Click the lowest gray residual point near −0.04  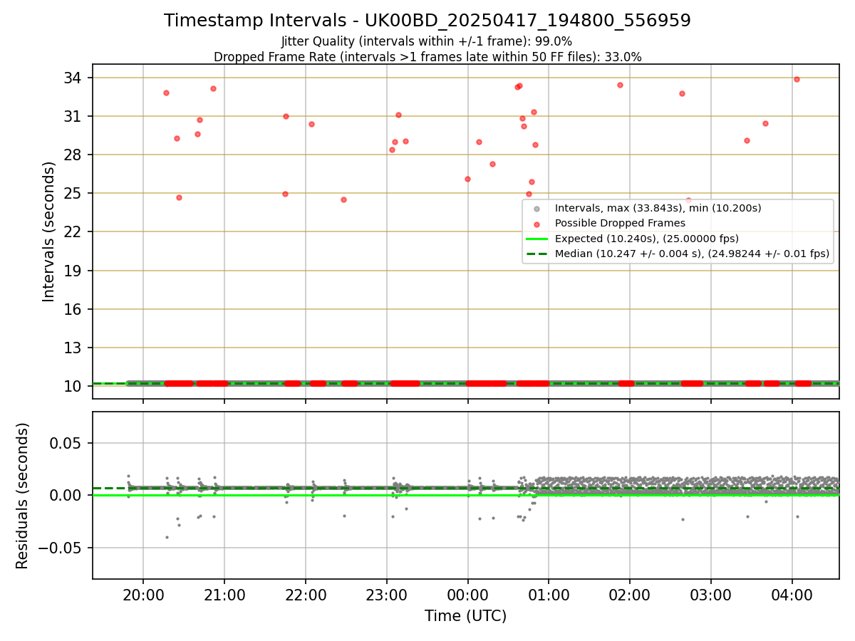tap(167, 537)
